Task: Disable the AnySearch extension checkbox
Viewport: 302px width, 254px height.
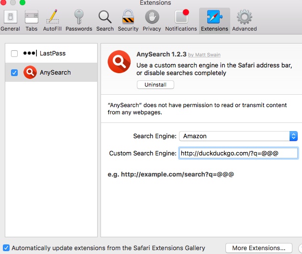Action: (x=14, y=73)
